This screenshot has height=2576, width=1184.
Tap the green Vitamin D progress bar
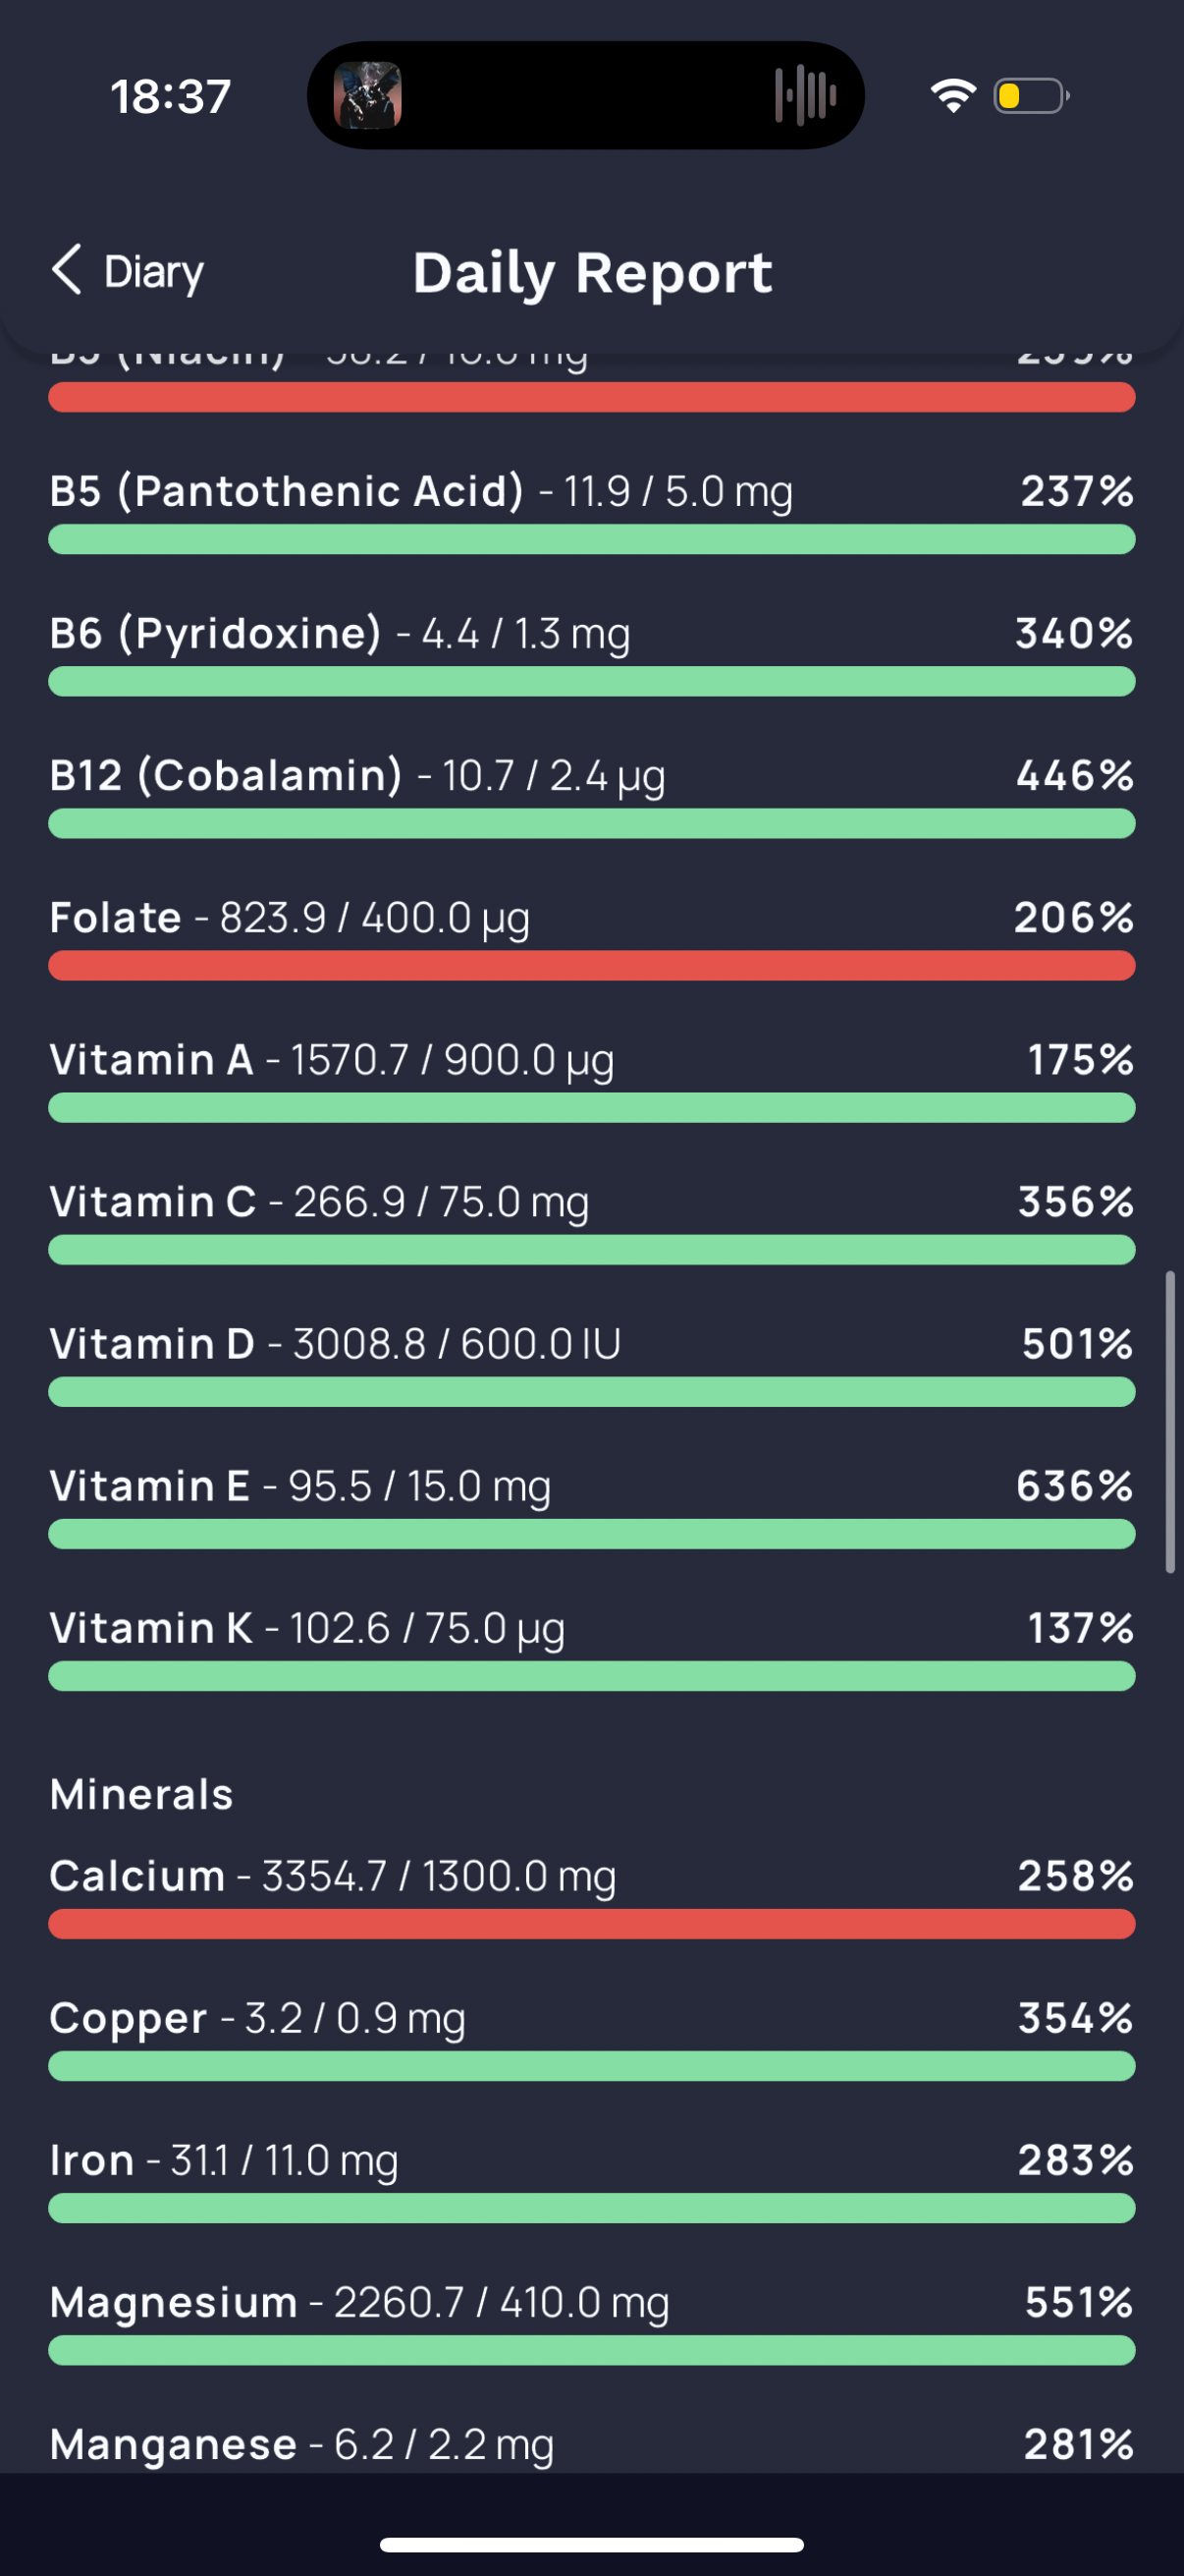coord(591,1392)
